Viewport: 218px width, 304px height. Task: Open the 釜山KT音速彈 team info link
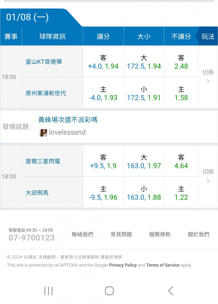tap(44, 62)
